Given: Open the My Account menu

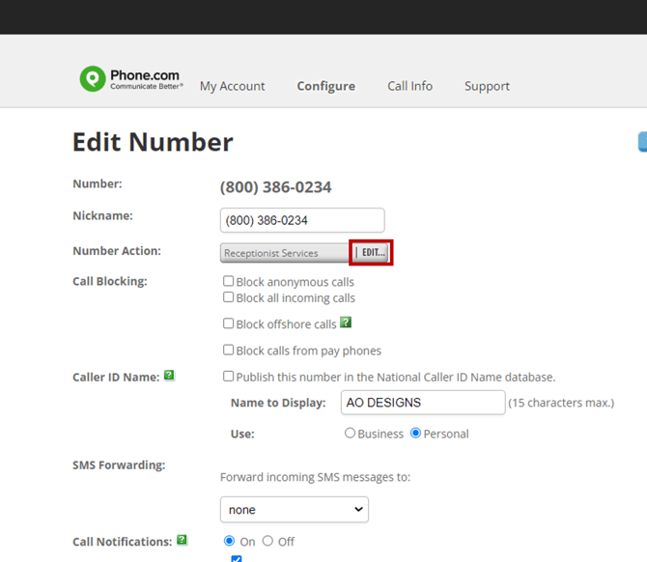Looking at the screenshot, I should (233, 86).
